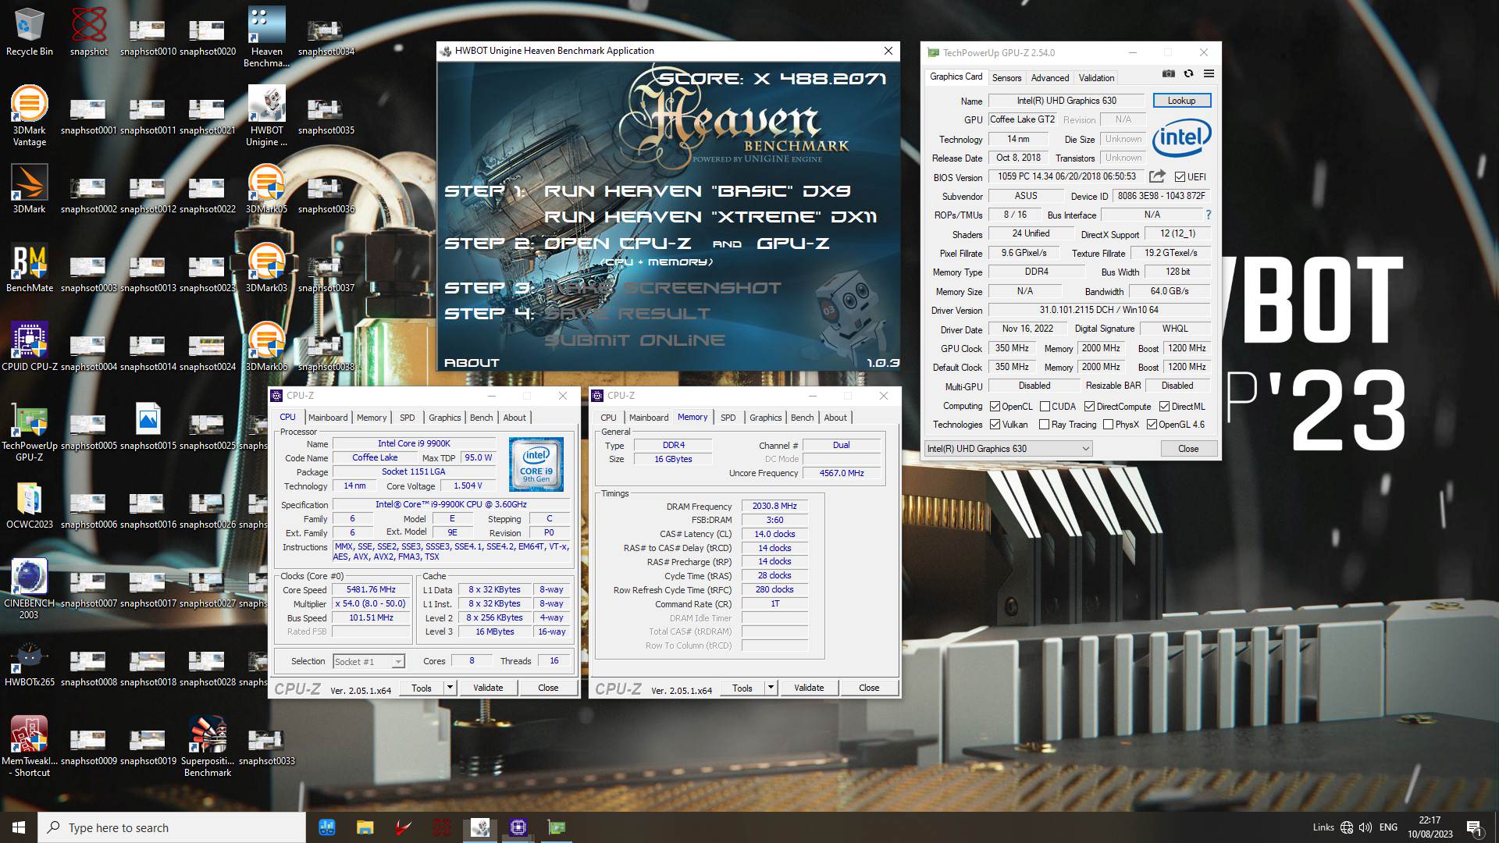Click RUN HEAVEN "XTREME" DX11

pos(710,217)
